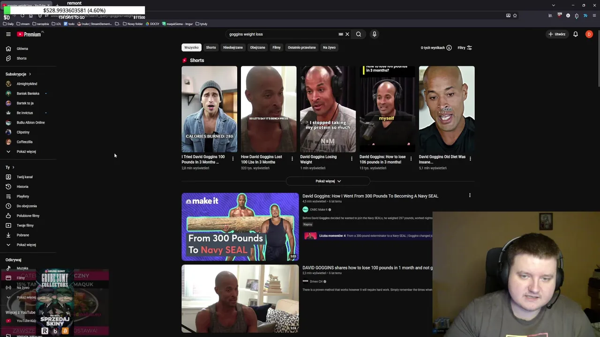Screen dimensions: 600x337
Task: Select the 'Shorts' filter chip
Action: point(211,47)
